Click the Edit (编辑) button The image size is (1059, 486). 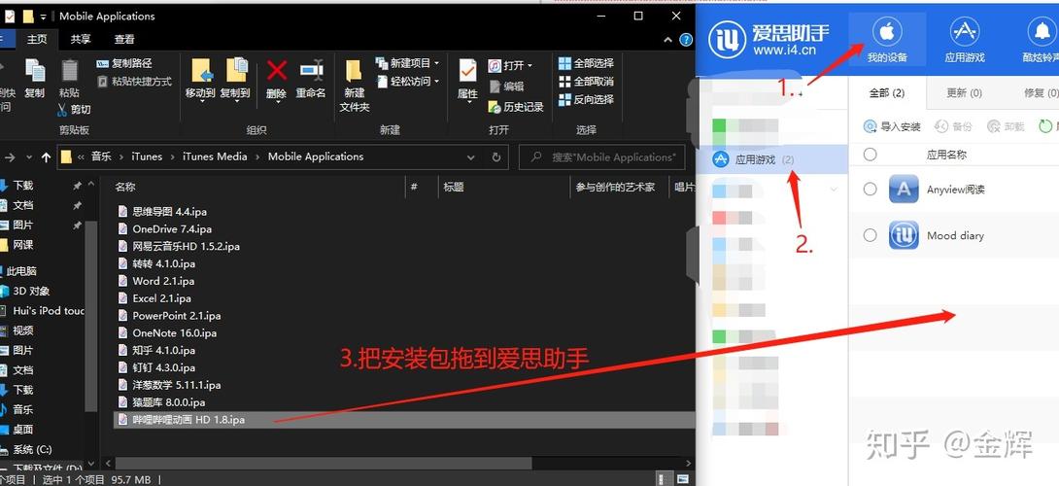506,87
